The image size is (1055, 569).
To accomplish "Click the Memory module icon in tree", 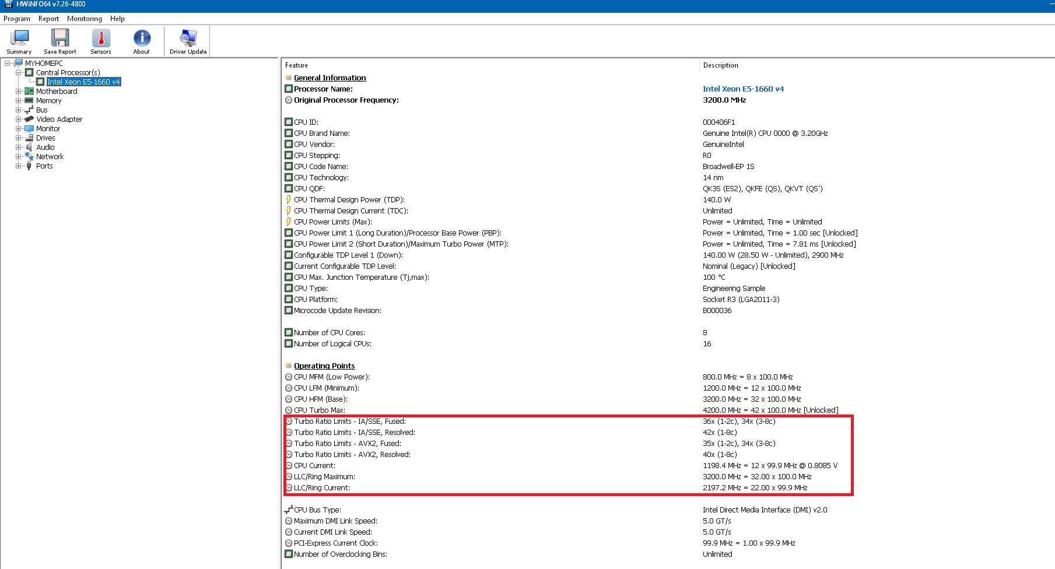I will (29, 100).
